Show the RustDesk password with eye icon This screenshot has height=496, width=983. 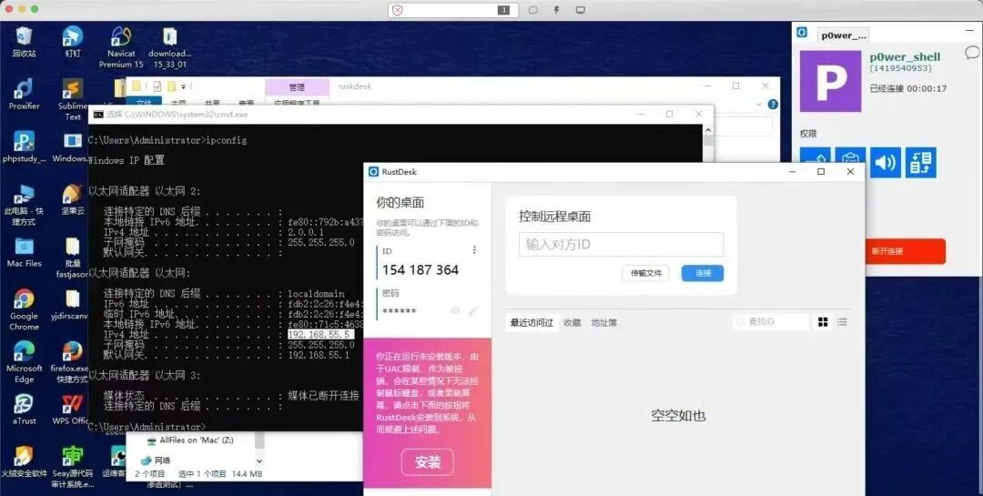click(x=455, y=310)
